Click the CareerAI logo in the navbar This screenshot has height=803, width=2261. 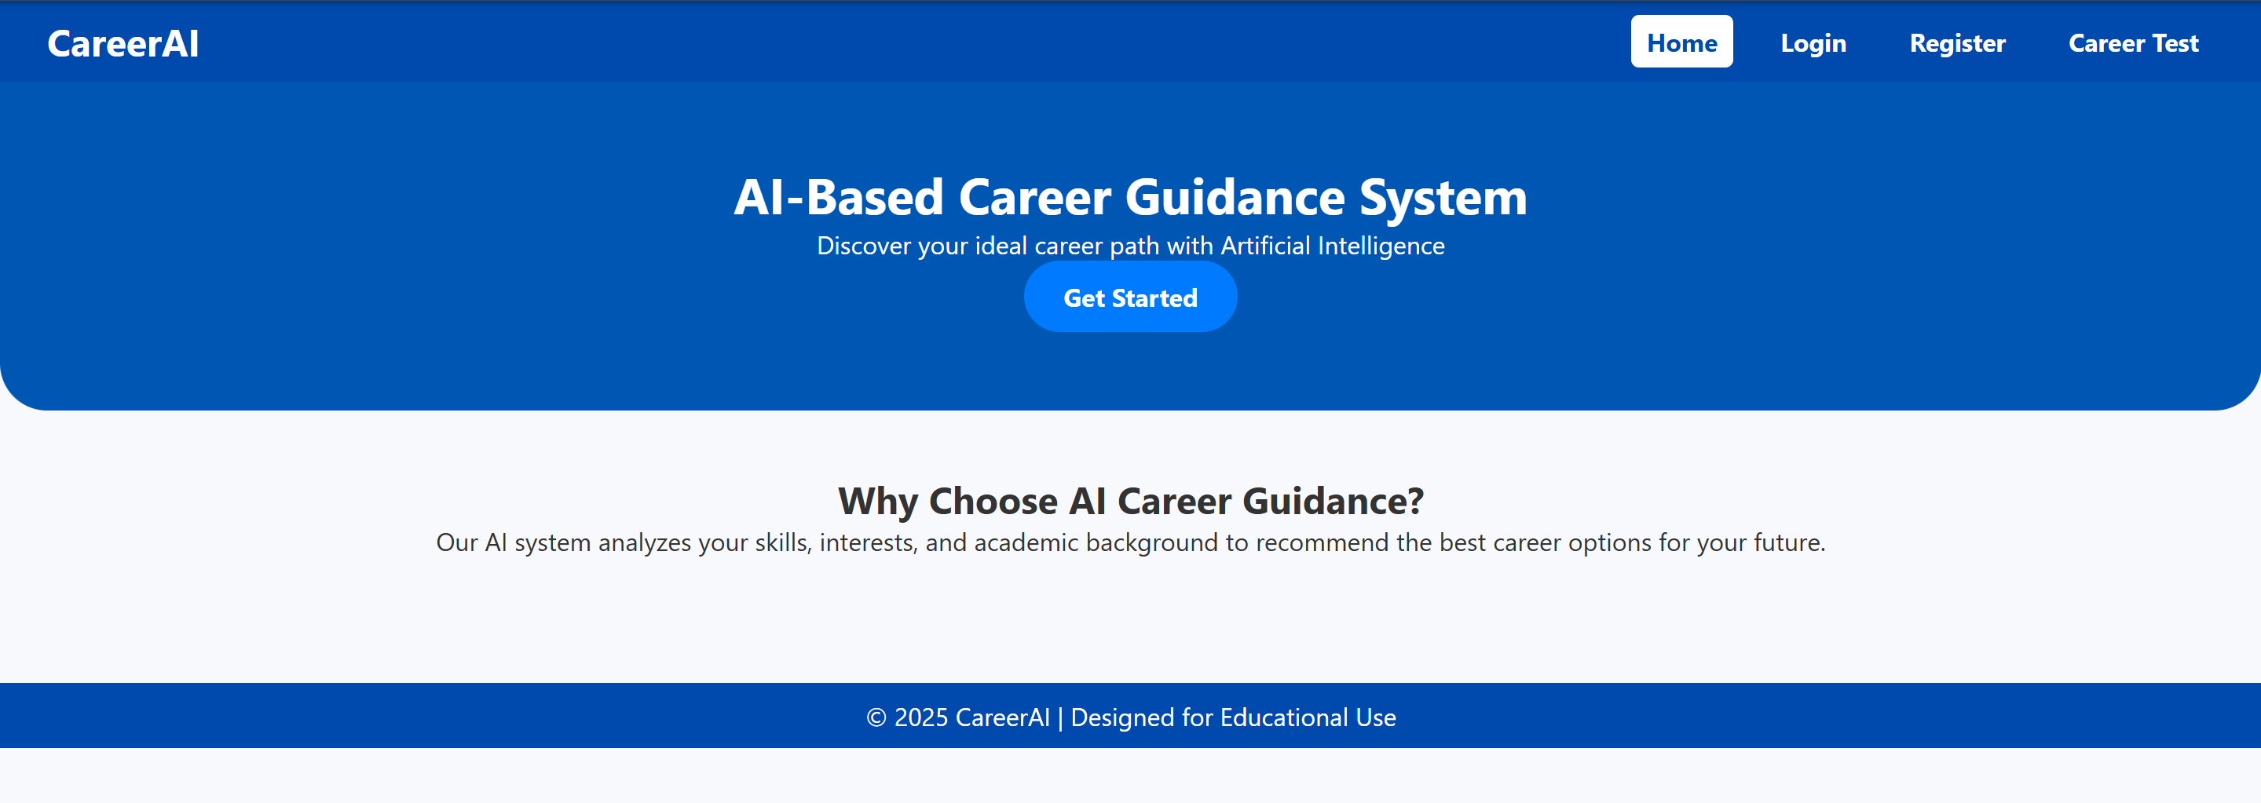[x=123, y=43]
